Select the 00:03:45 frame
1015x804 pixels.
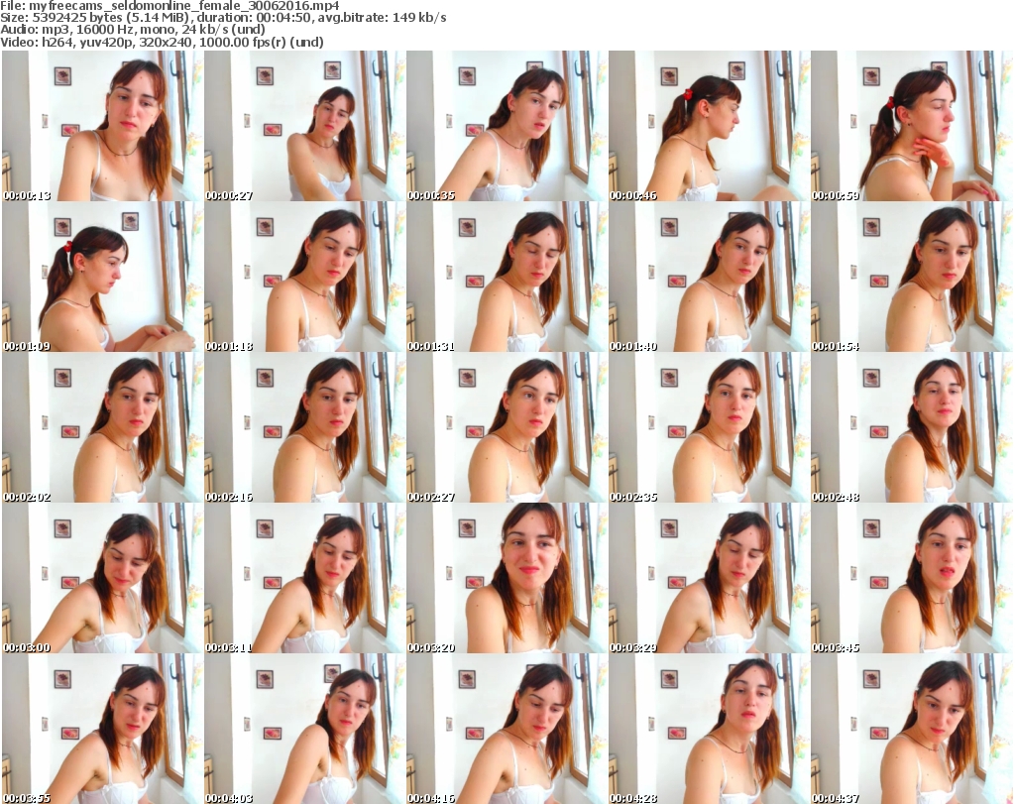[x=911, y=579]
